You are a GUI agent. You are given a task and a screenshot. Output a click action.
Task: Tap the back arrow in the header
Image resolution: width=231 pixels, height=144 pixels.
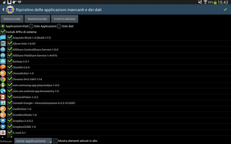point(3,10)
